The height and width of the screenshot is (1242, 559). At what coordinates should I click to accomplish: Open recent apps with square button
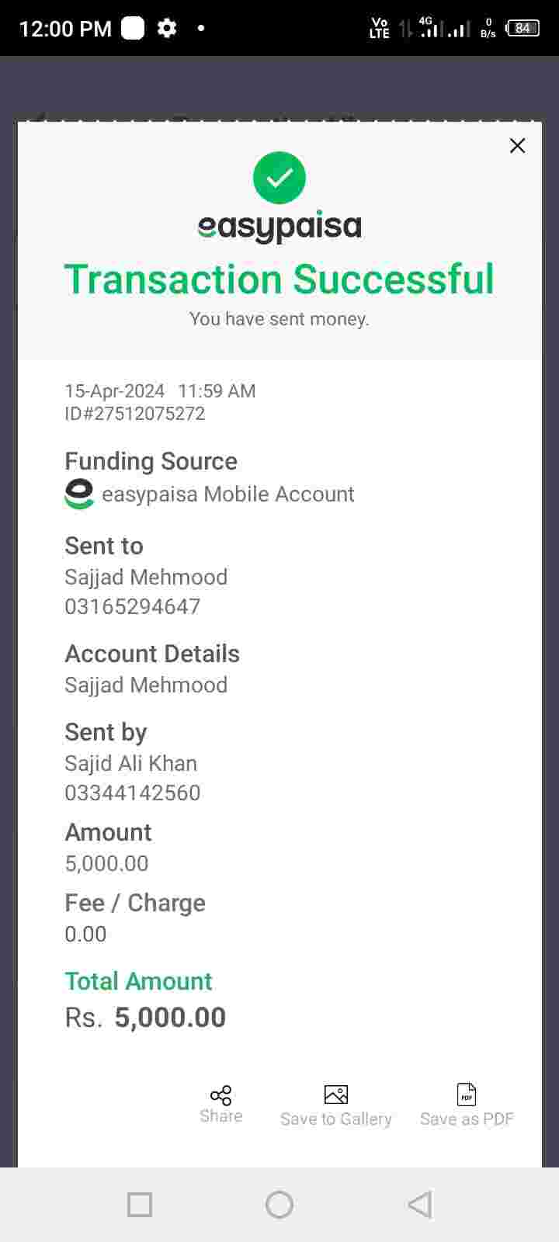tap(140, 1205)
